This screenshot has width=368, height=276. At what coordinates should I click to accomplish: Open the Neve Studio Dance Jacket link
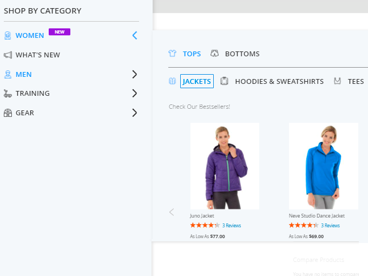[317, 215]
